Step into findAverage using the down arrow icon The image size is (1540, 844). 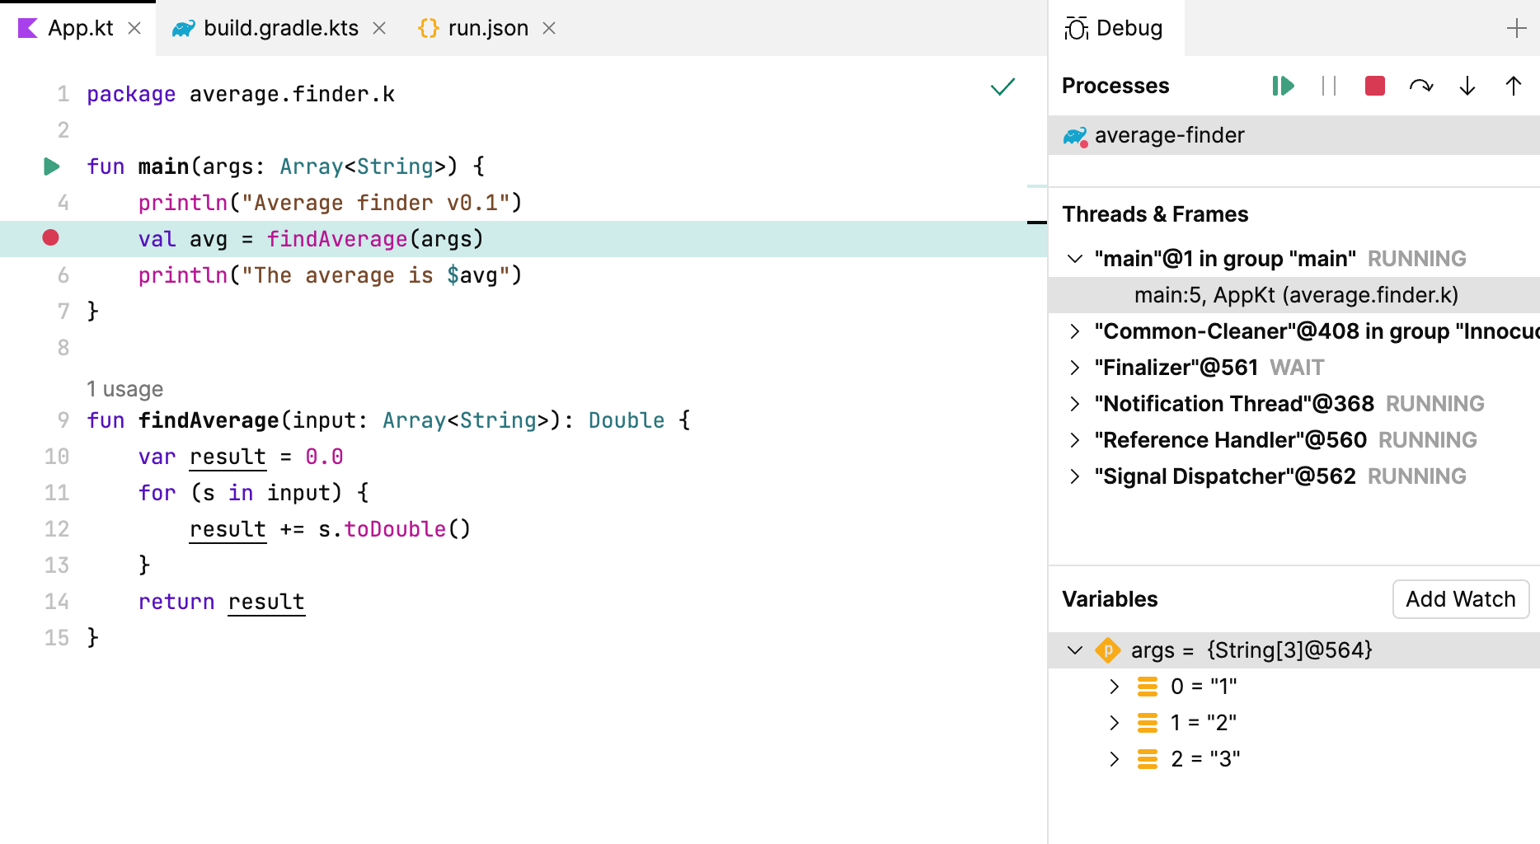(1467, 86)
